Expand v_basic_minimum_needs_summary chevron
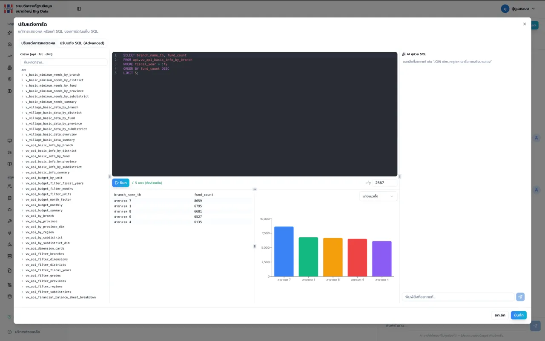This screenshot has height=341, width=545. coord(23,102)
